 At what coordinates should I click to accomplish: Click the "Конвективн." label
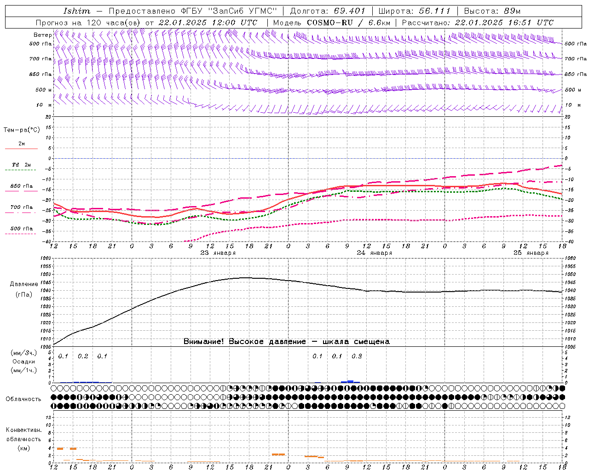[24, 430]
